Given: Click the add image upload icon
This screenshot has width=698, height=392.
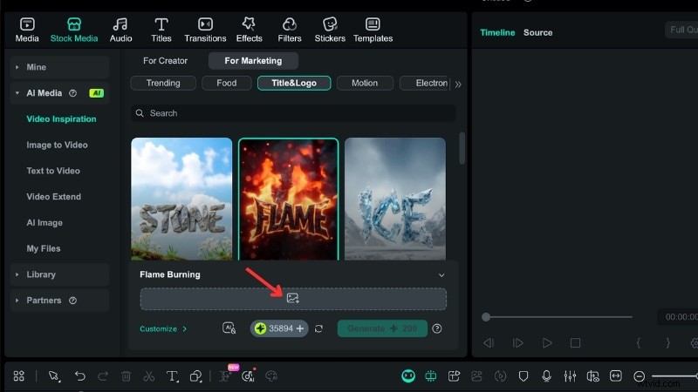Looking at the screenshot, I should click(293, 299).
